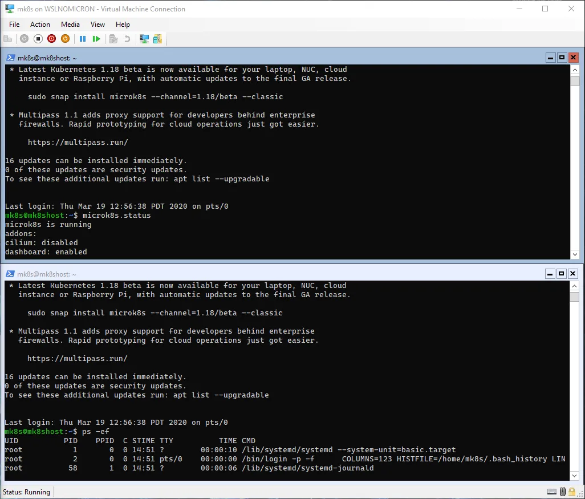Create a checkpoint using toolbar icon

(113, 39)
